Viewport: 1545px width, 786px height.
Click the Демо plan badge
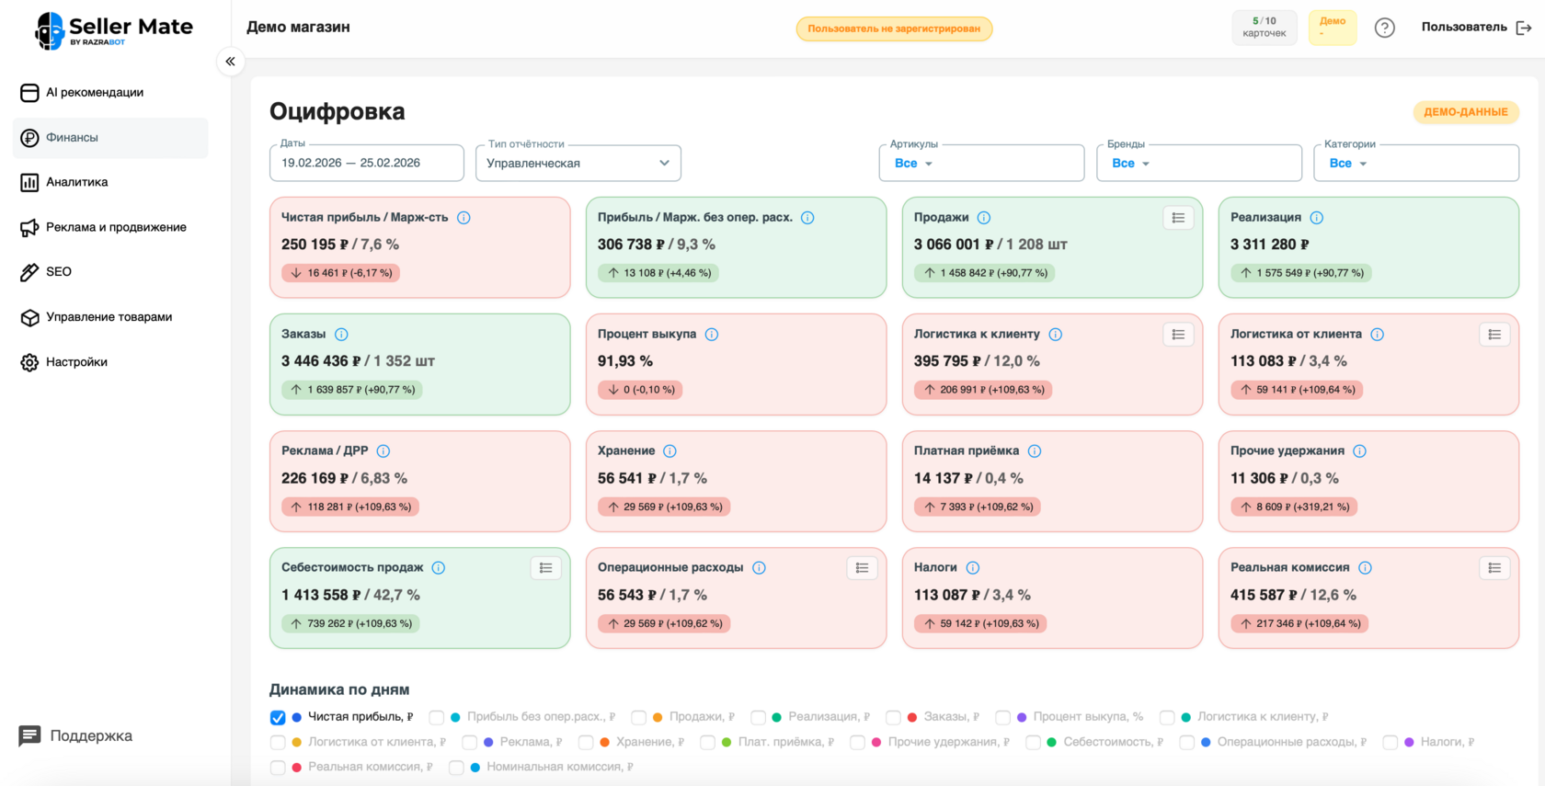(1332, 28)
